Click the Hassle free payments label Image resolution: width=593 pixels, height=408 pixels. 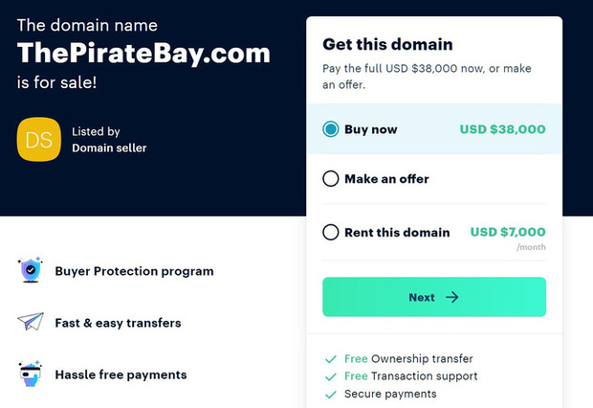pos(121,374)
